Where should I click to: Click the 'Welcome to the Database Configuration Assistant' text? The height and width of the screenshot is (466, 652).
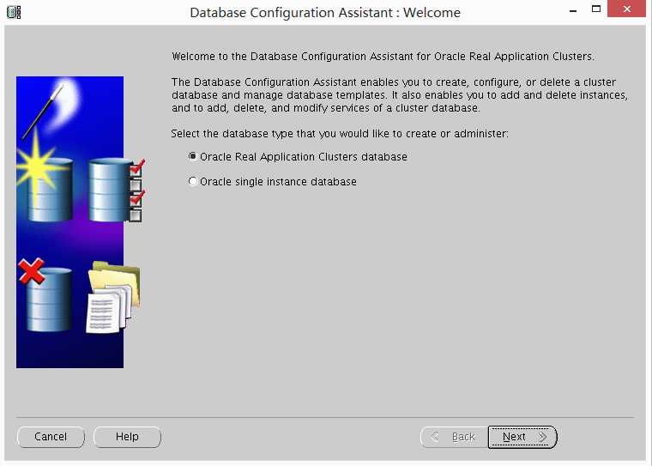click(383, 57)
